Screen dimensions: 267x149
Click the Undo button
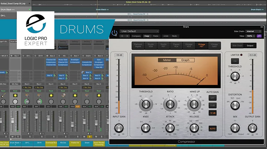click(x=166, y=36)
